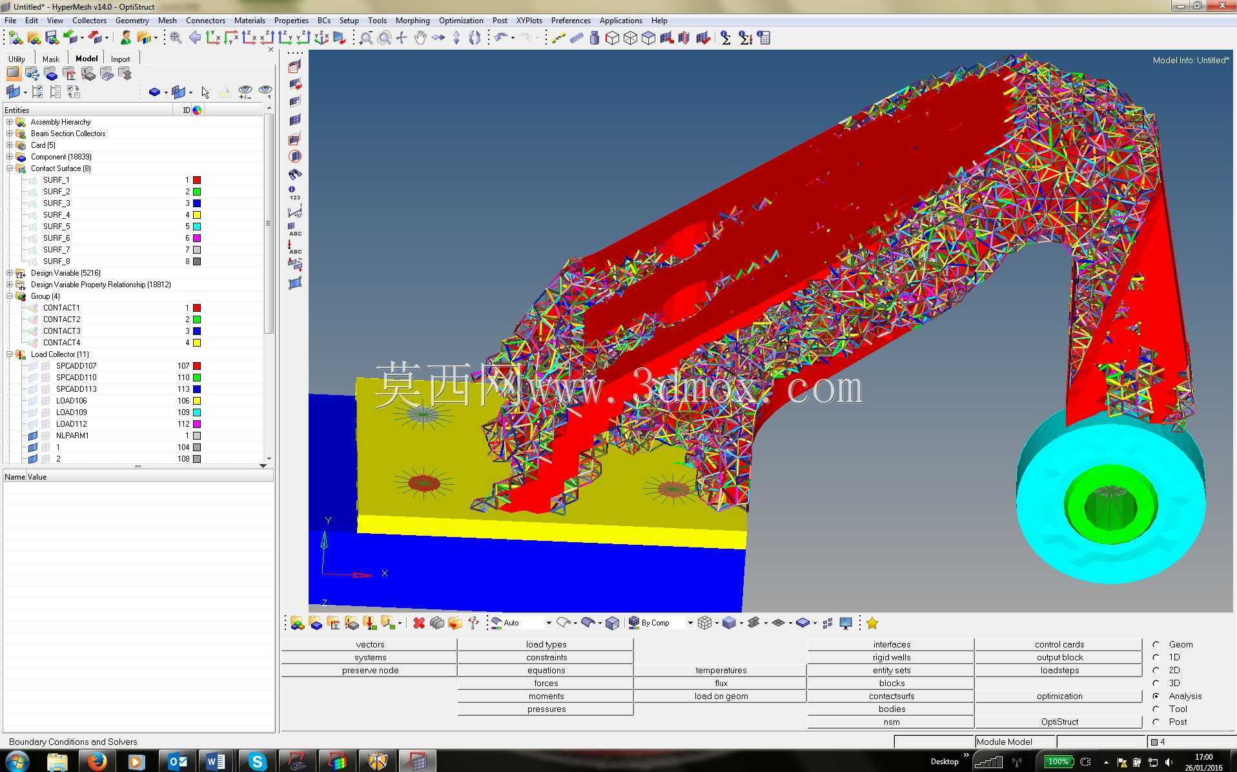Select the 3D radio button
Image resolution: width=1237 pixels, height=772 pixels.
click(x=1156, y=683)
